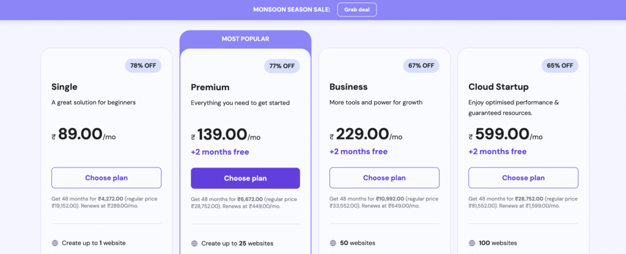Choose the Single plan
This screenshot has width=626, height=254.
[x=106, y=178]
